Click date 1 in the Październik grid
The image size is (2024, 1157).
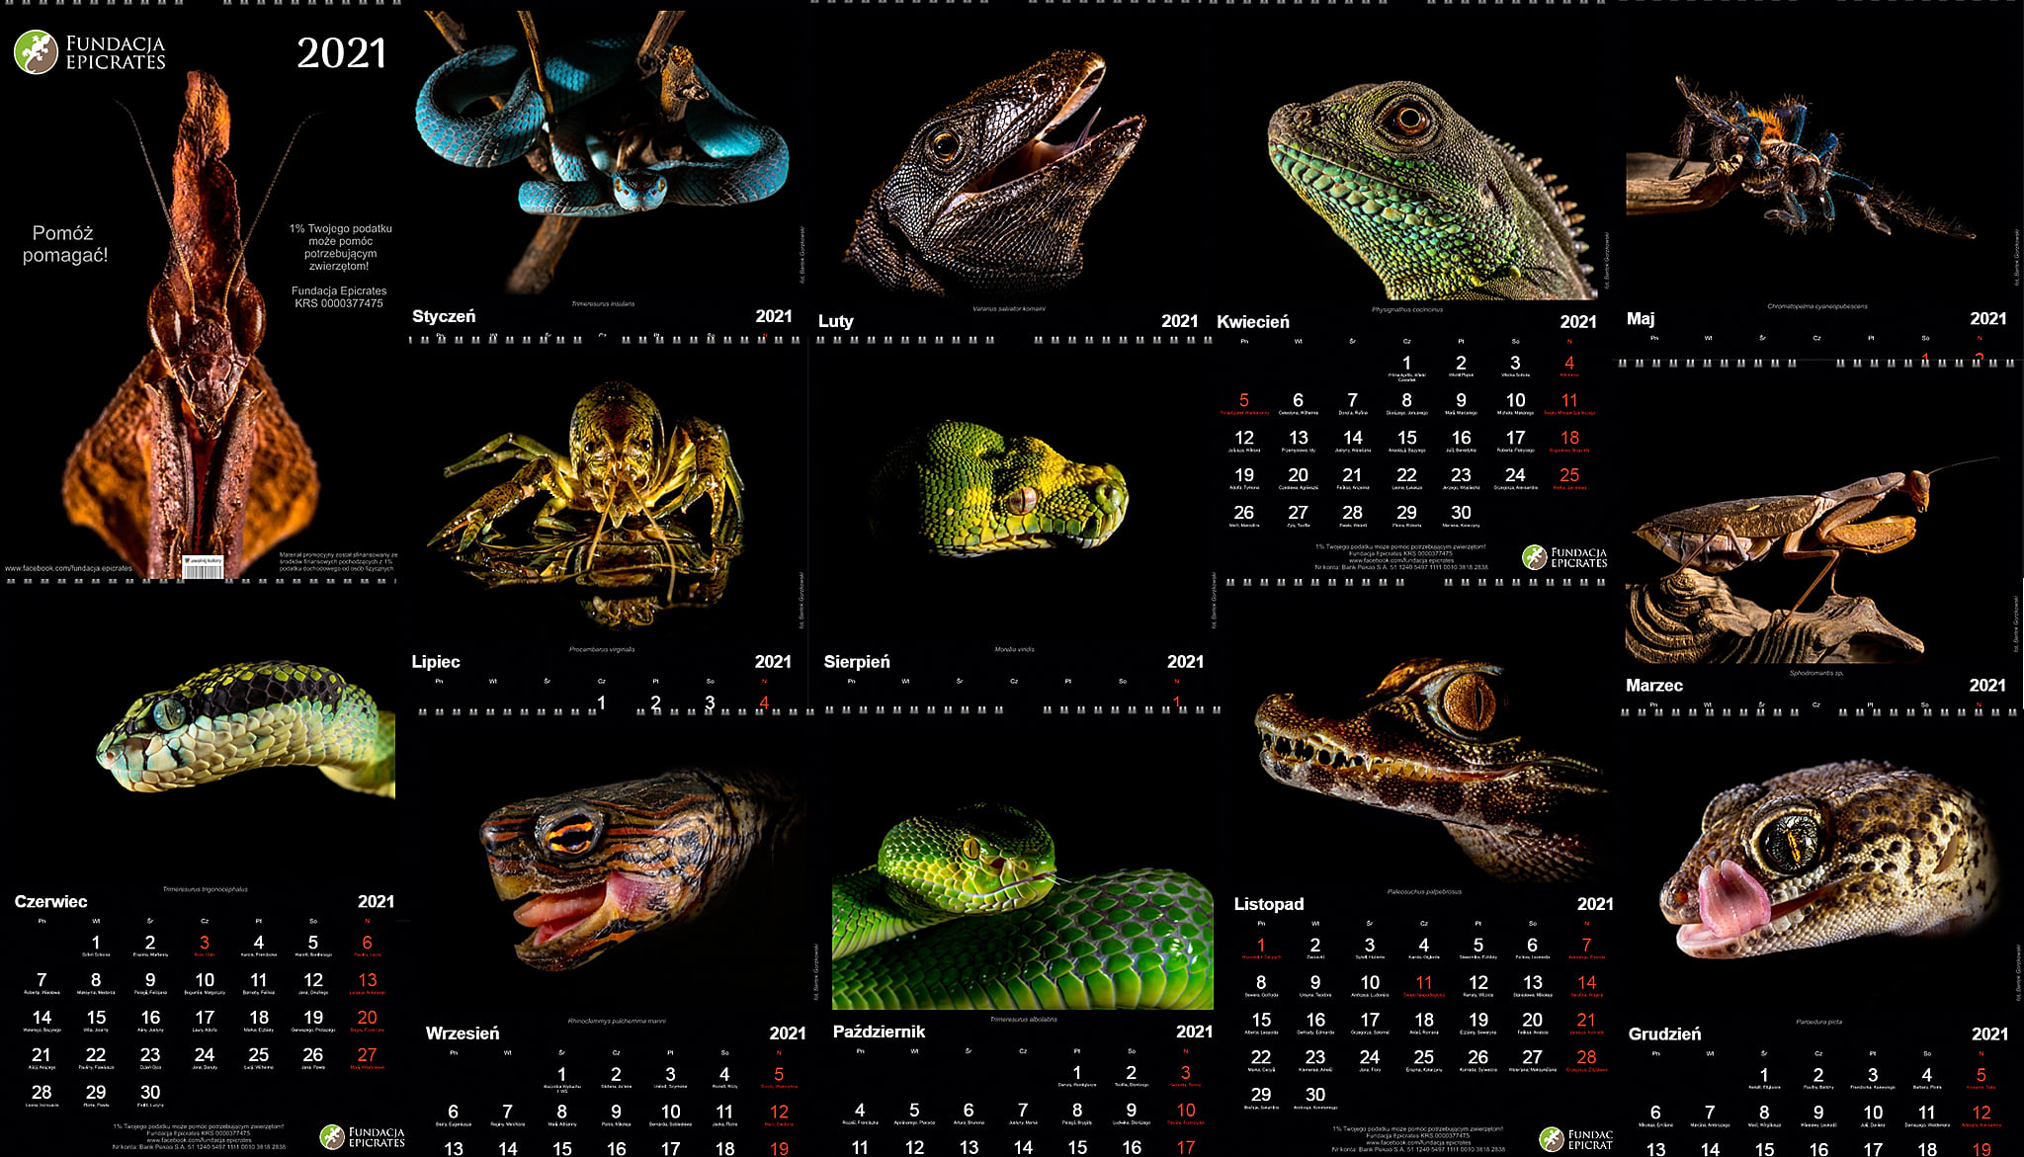[1077, 1072]
